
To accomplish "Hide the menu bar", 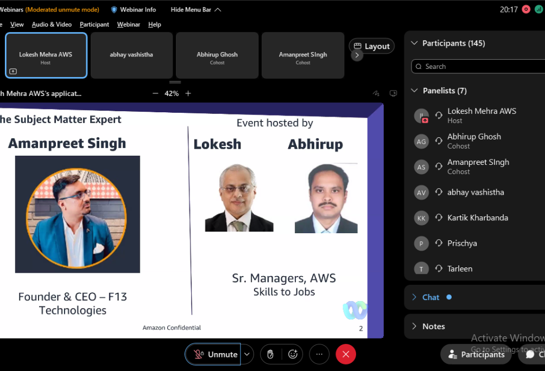I will [x=195, y=10].
